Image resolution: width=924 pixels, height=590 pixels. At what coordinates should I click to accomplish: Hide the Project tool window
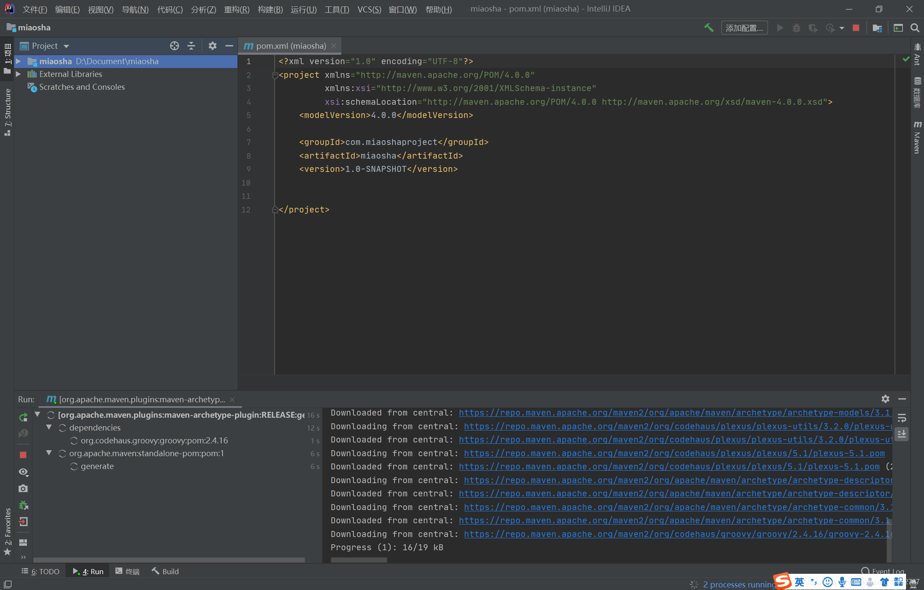point(229,46)
